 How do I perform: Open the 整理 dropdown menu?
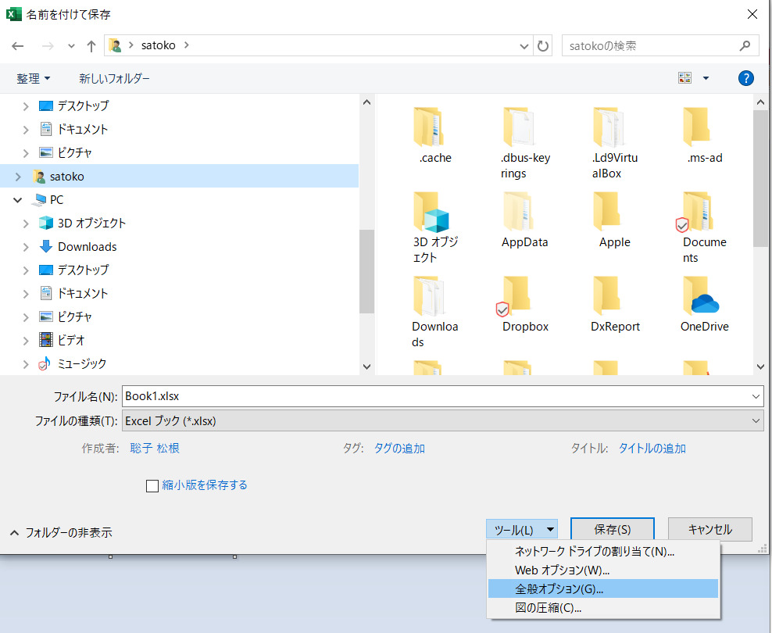pyautogui.click(x=34, y=79)
